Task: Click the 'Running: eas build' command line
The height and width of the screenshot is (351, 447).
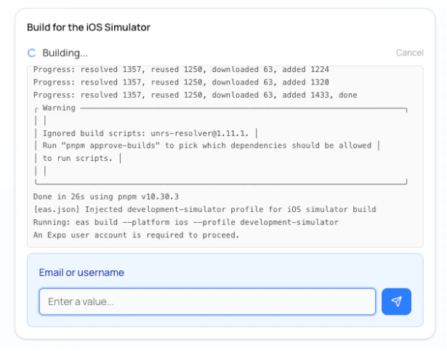Action: (x=186, y=221)
